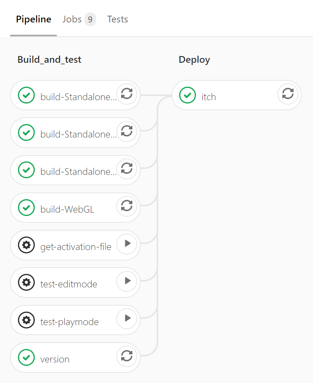The height and width of the screenshot is (383, 313).
Task: Select the Pipeline tab
Action: point(34,19)
